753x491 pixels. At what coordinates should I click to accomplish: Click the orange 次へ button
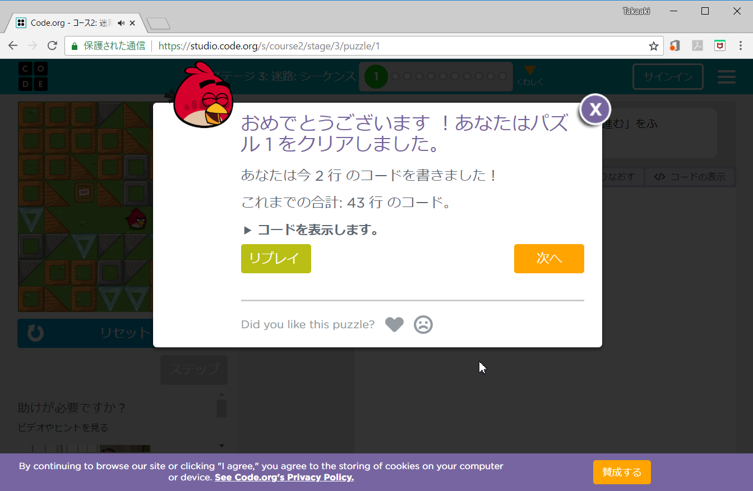pos(549,259)
